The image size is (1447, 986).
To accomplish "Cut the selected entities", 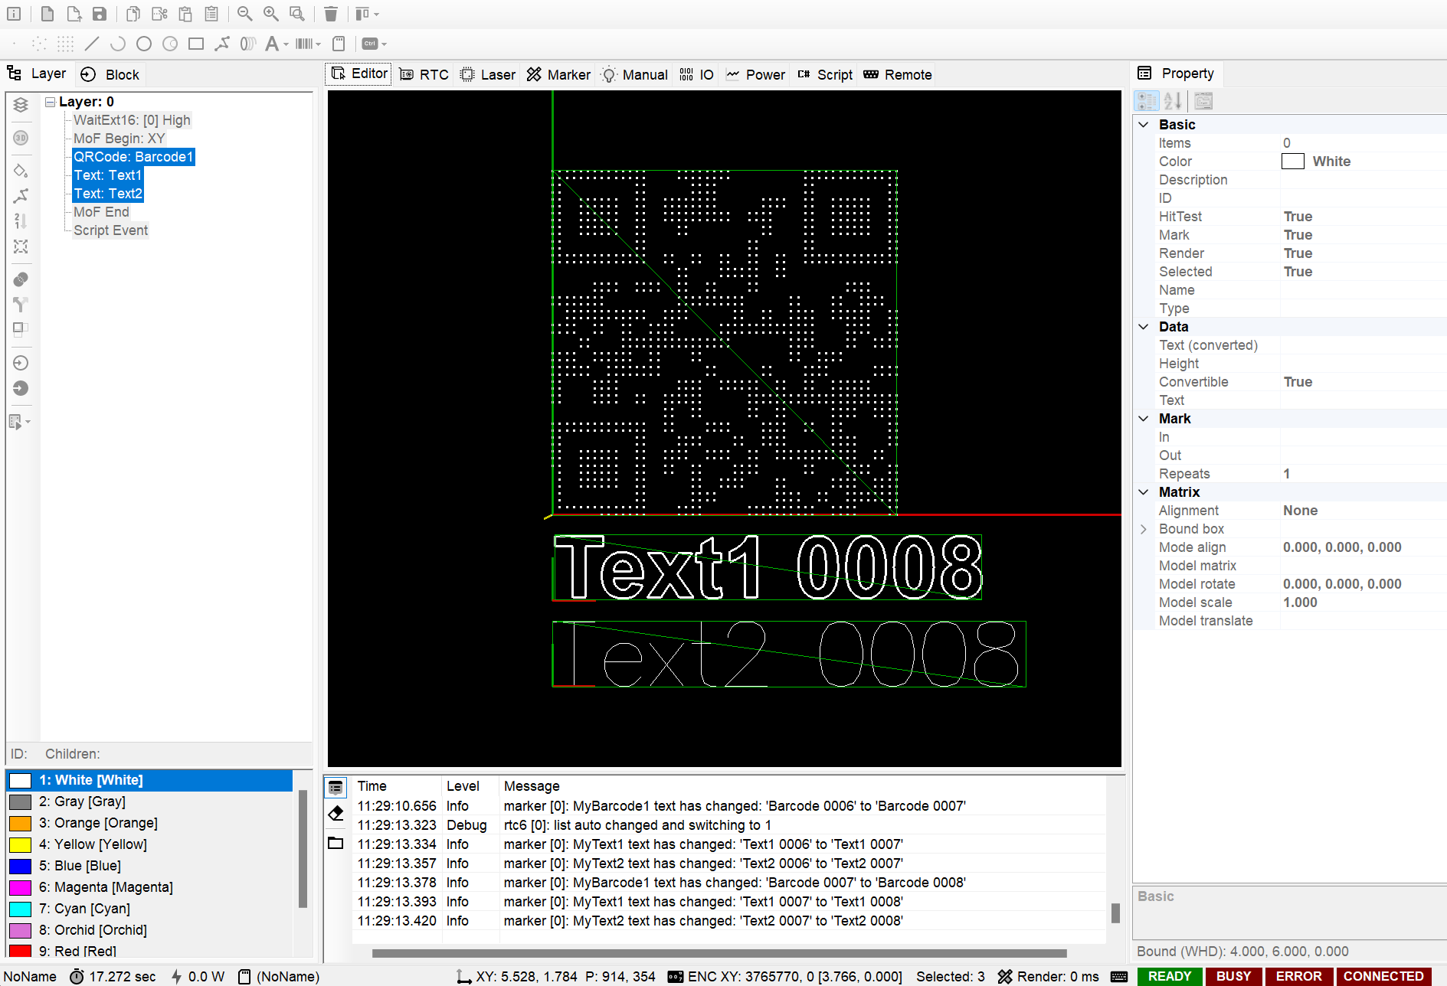I will click(159, 14).
